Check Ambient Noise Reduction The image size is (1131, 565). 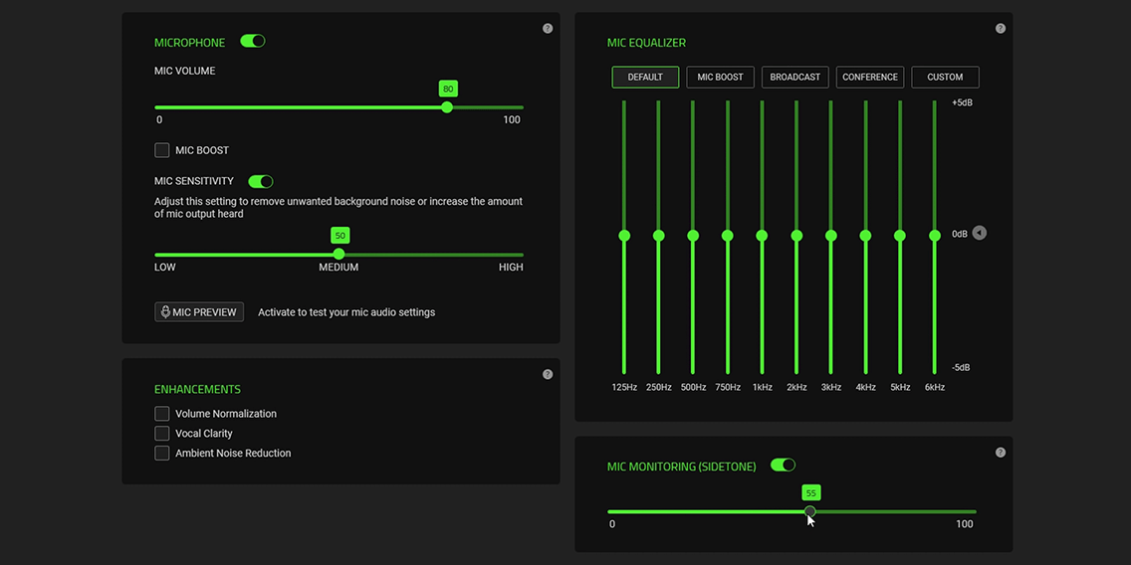[162, 453]
